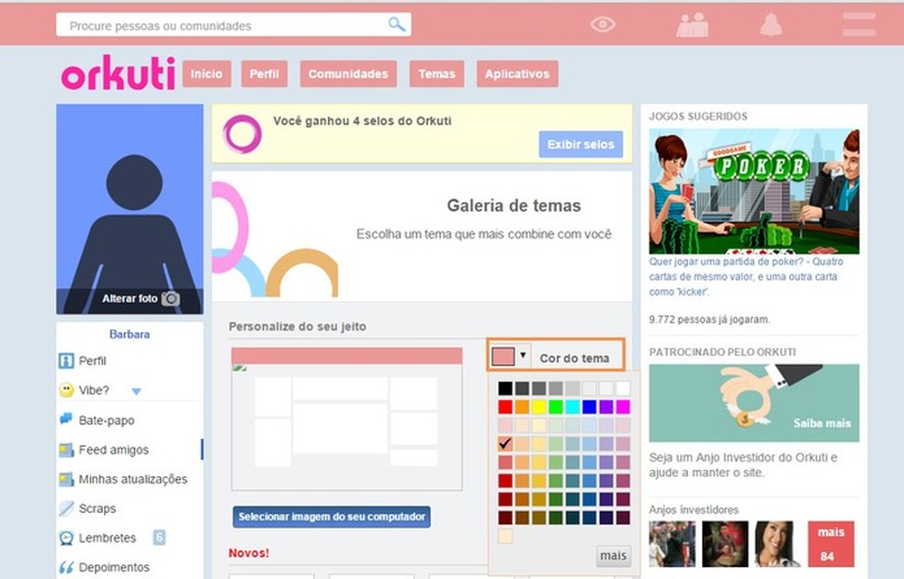Screen dimensions: 904x579
Task: Click the search people or communities field
Action: pyautogui.click(x=233, y=25)
